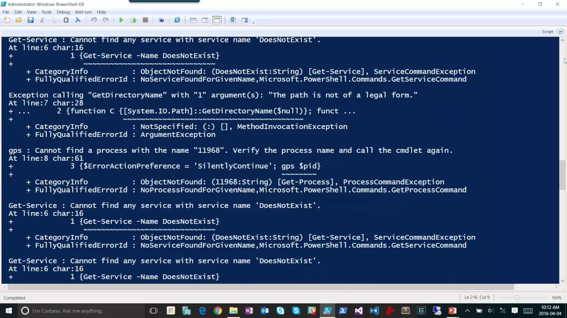Click the vertical scrollbar thumb
This screenshot has height=318, width=567.
pos(562,175)
